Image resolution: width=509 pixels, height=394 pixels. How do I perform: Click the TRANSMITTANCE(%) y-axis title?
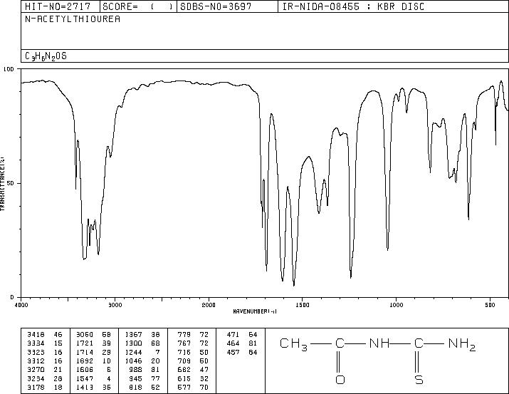(x=2, y=183)
